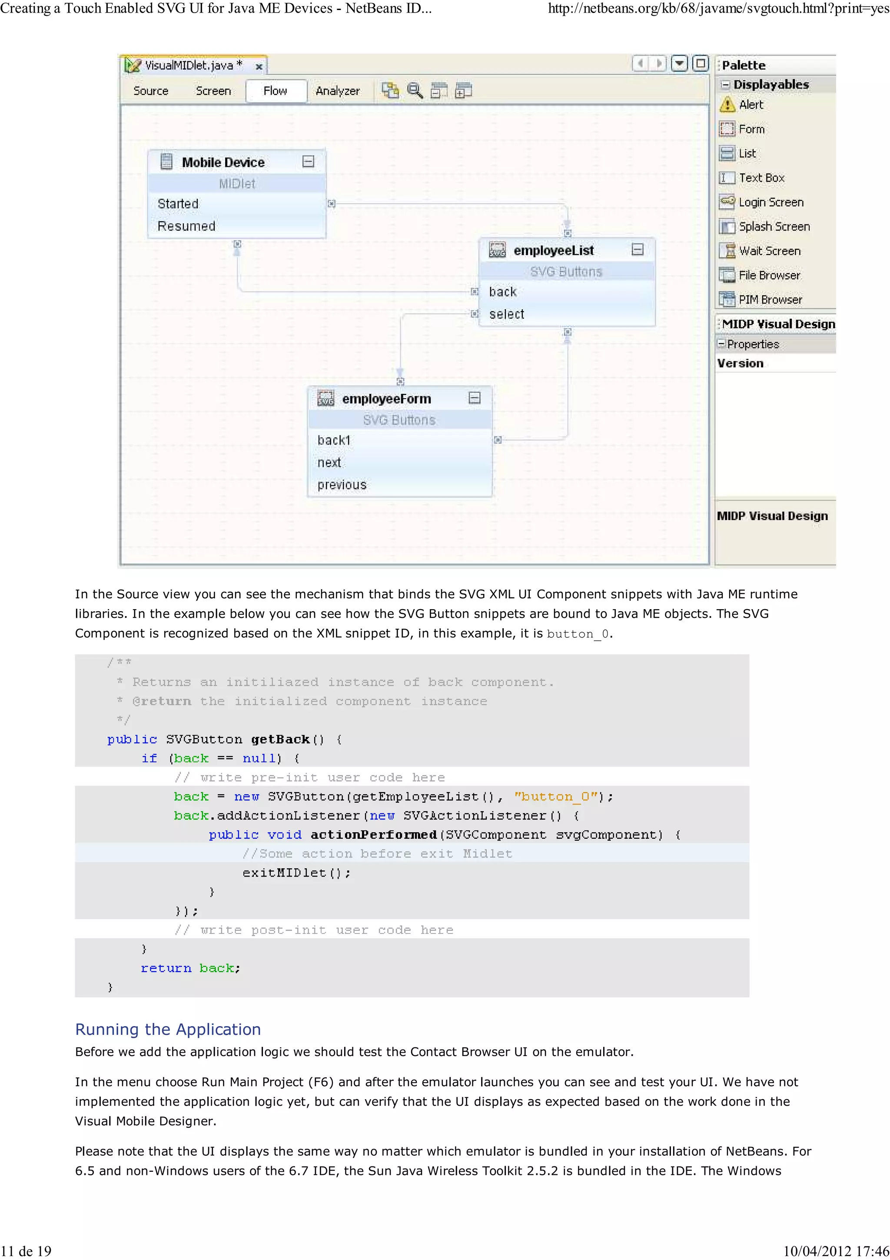The height and width of the screenshot is (1260, 890).
Task: Select the Started row in Mobile Device
Action: click(x=237, y=203)
